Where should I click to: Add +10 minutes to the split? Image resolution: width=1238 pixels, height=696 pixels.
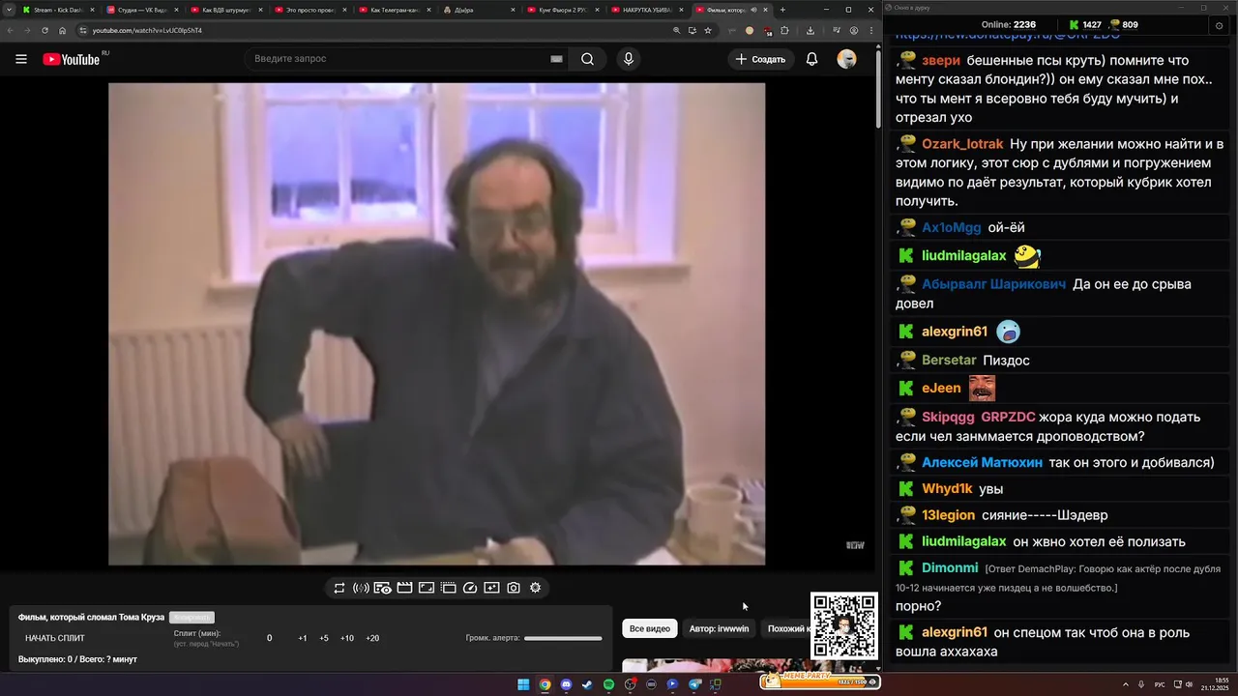(347, 638)
